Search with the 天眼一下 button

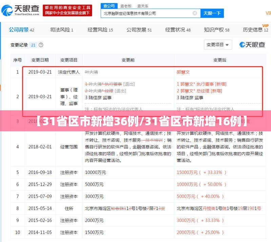click(212, 13)
